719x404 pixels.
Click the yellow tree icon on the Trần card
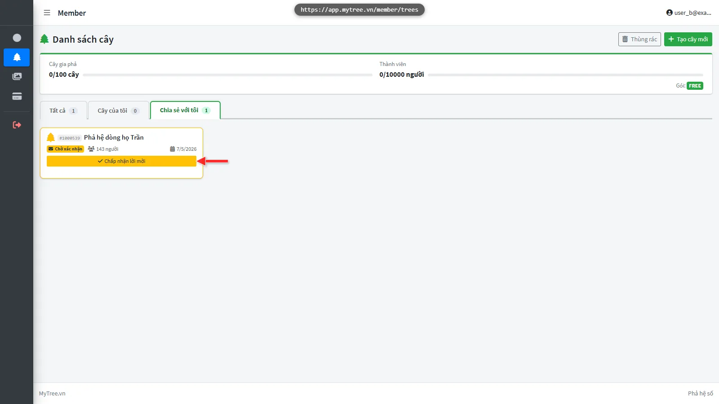[51, 137]
